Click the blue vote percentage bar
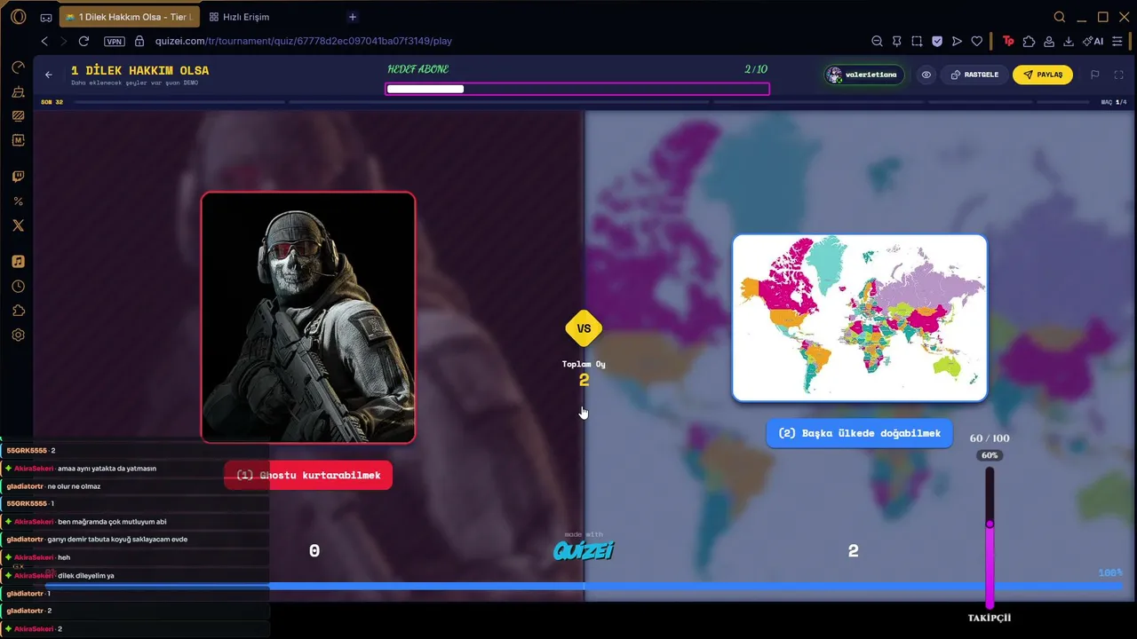 point(584,586)
